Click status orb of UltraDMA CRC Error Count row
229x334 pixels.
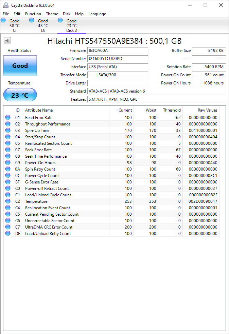tap(8, 227)
